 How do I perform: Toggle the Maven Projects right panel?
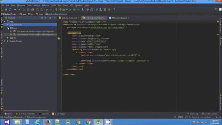(221, 25)
